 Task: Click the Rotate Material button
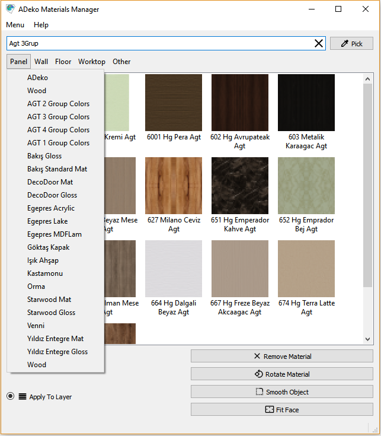tap(281, 374)
